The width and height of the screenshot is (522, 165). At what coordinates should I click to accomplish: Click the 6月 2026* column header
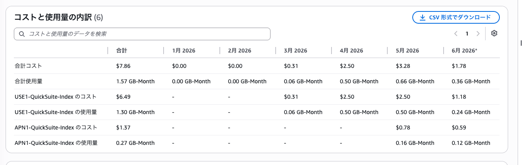(x=465, y=51)
